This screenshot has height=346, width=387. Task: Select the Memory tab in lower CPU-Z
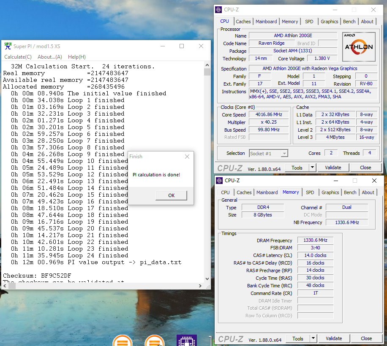(x=291, y=192)
